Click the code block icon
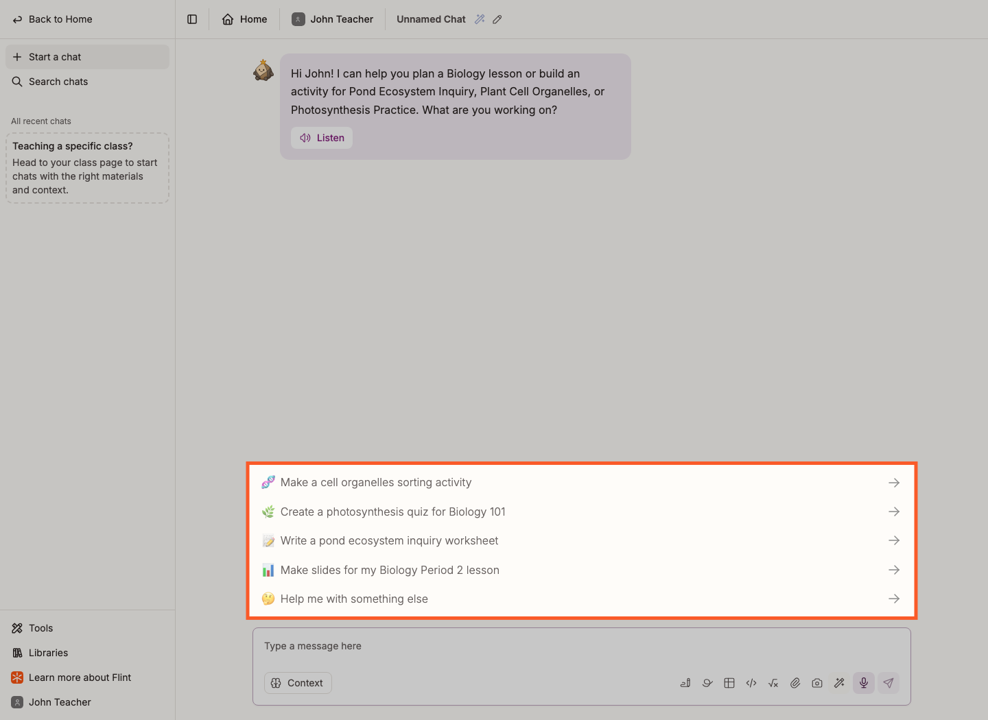The image size is (988, 720). (x=751, y=683)
